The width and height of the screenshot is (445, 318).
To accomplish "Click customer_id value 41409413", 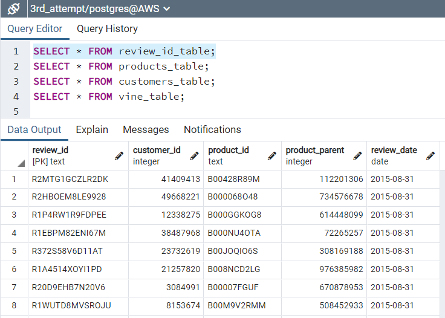I will point(166,180).
